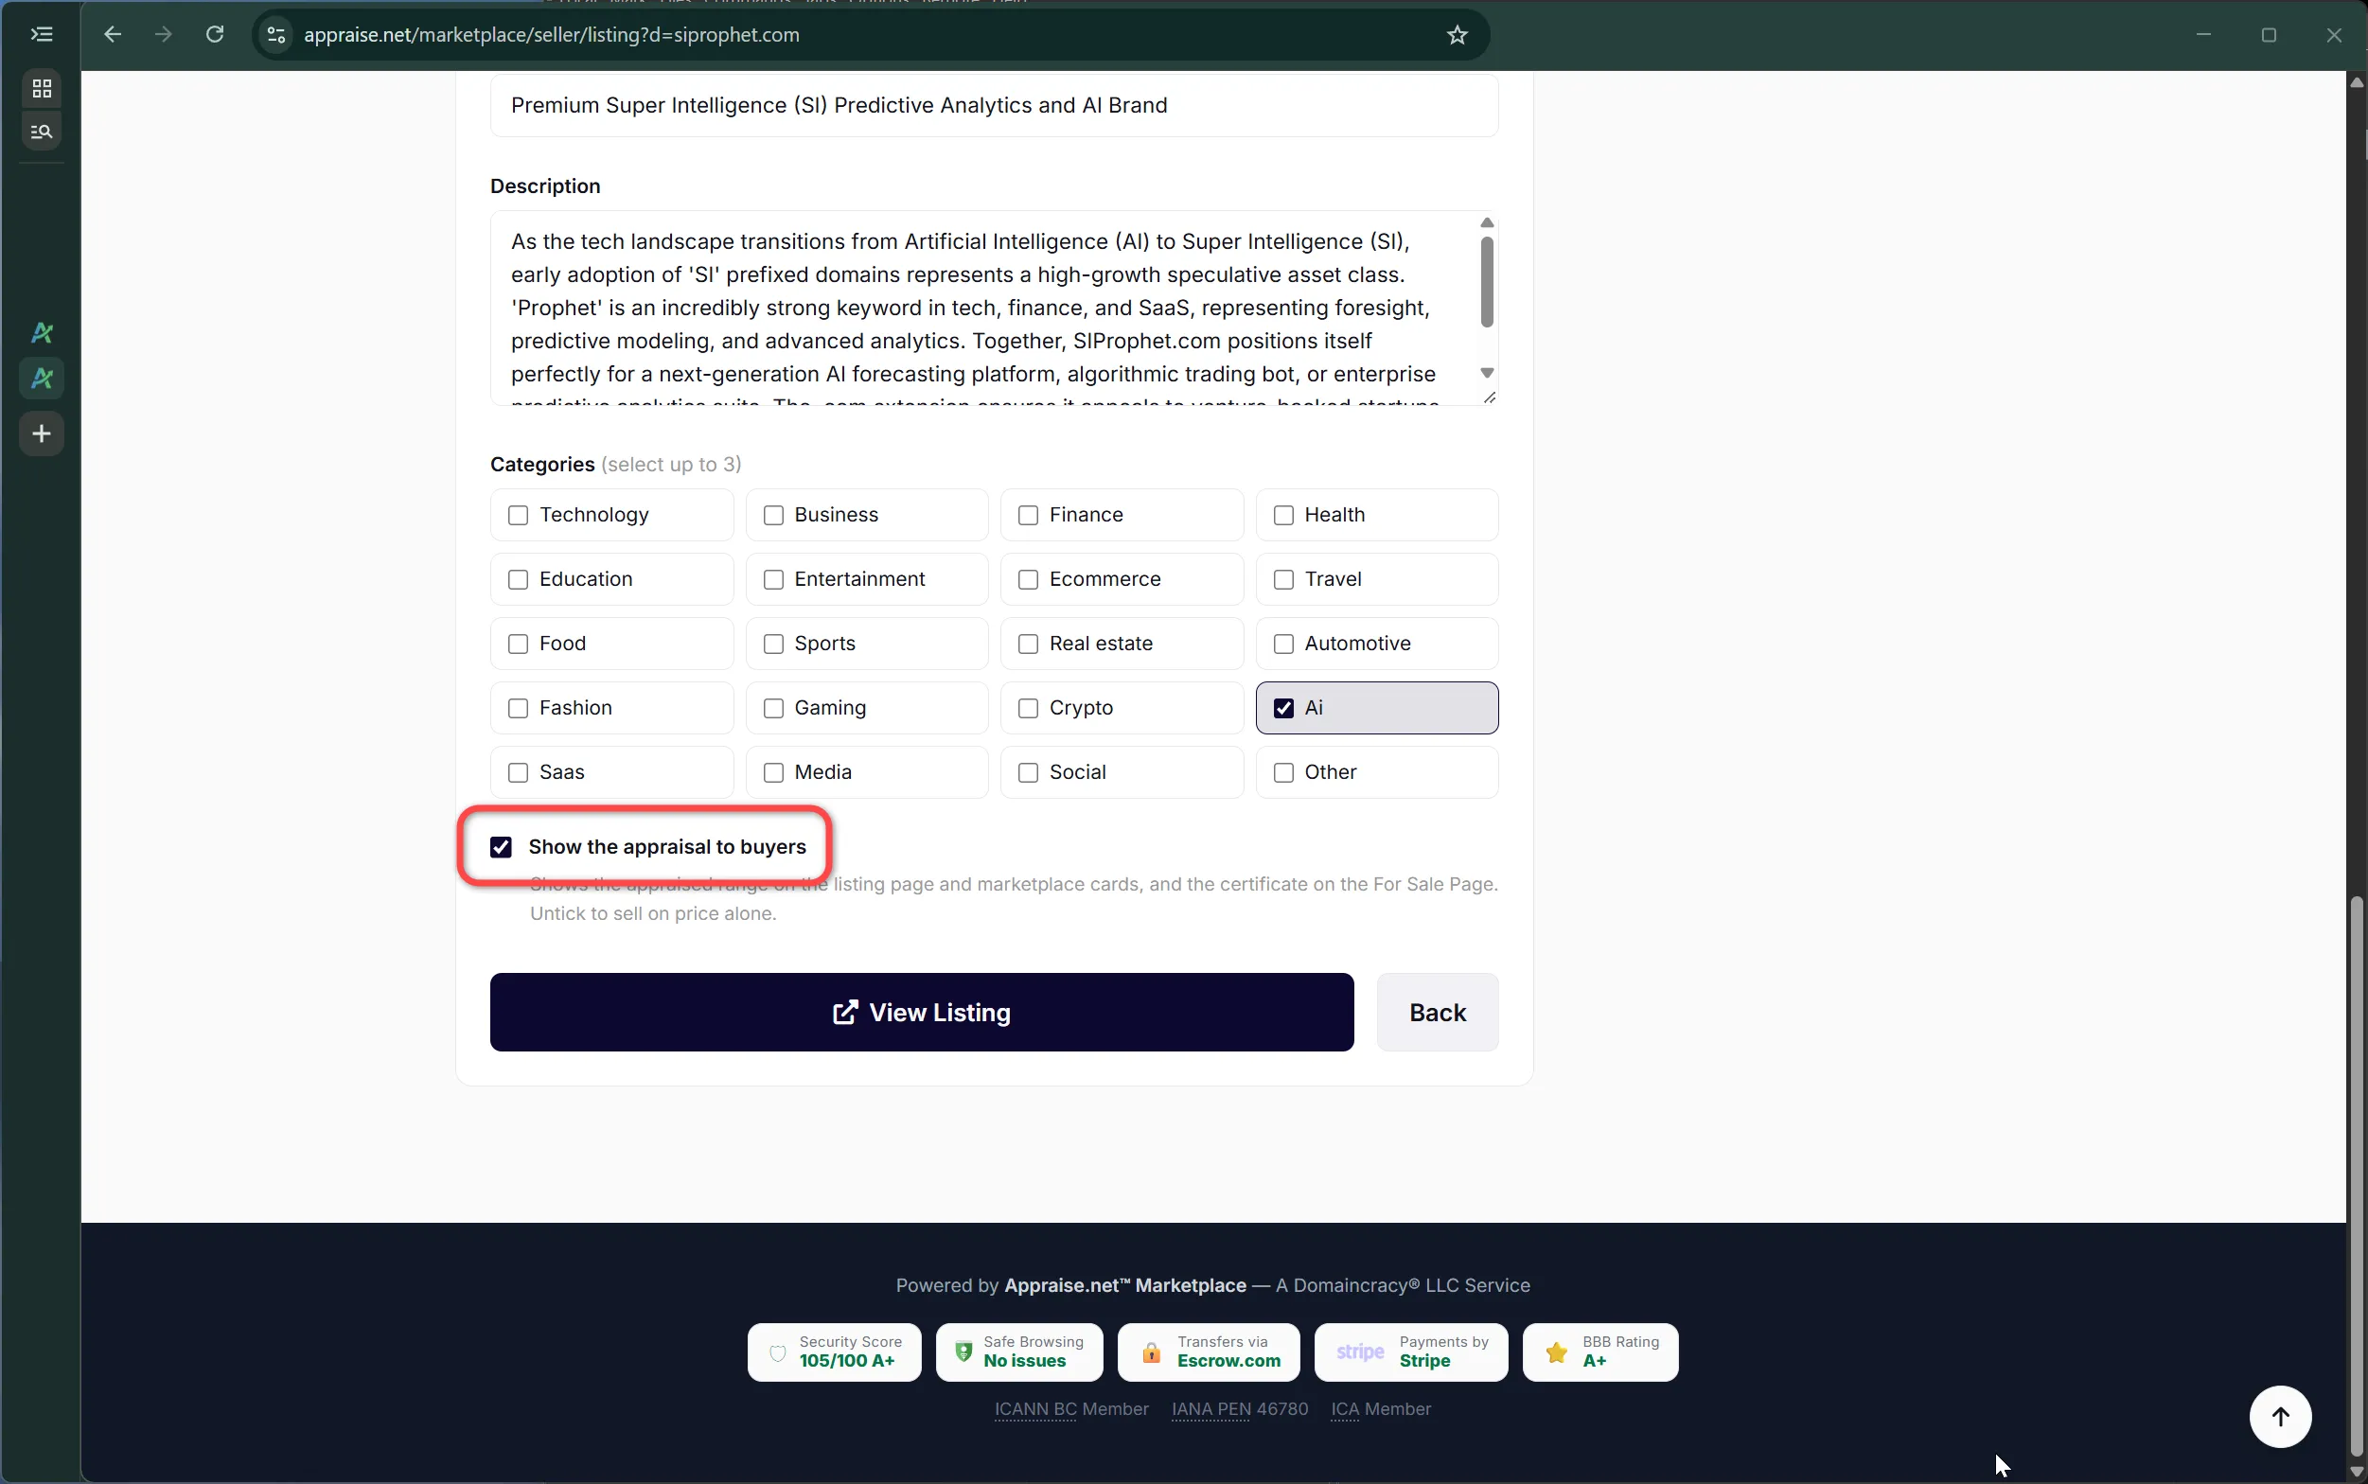Viewport: 2368px width, 1484px height.
Task: Open the workspaces grid icon in sidebar
Action: [42, 88]
